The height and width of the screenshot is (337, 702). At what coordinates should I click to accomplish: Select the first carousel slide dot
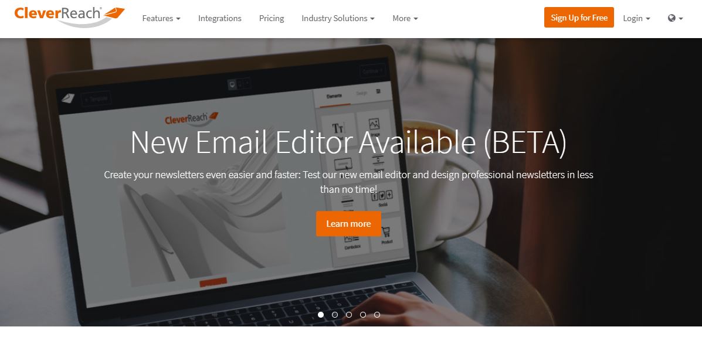tap(321, 315)
